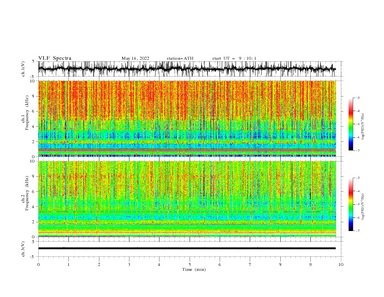
Task: Click time axis tick label 8
Action: point(280,264)
